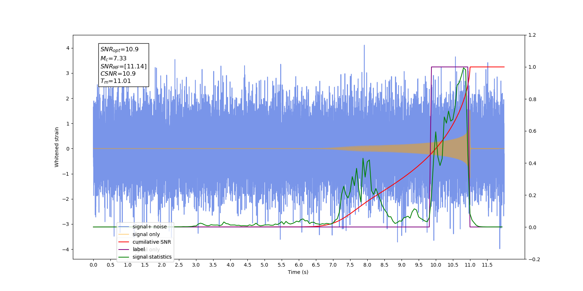Click the 5.0 tick on the time axis
Image resolution: width=583 pixels, height=291 pixels.
tap(265, 265)
